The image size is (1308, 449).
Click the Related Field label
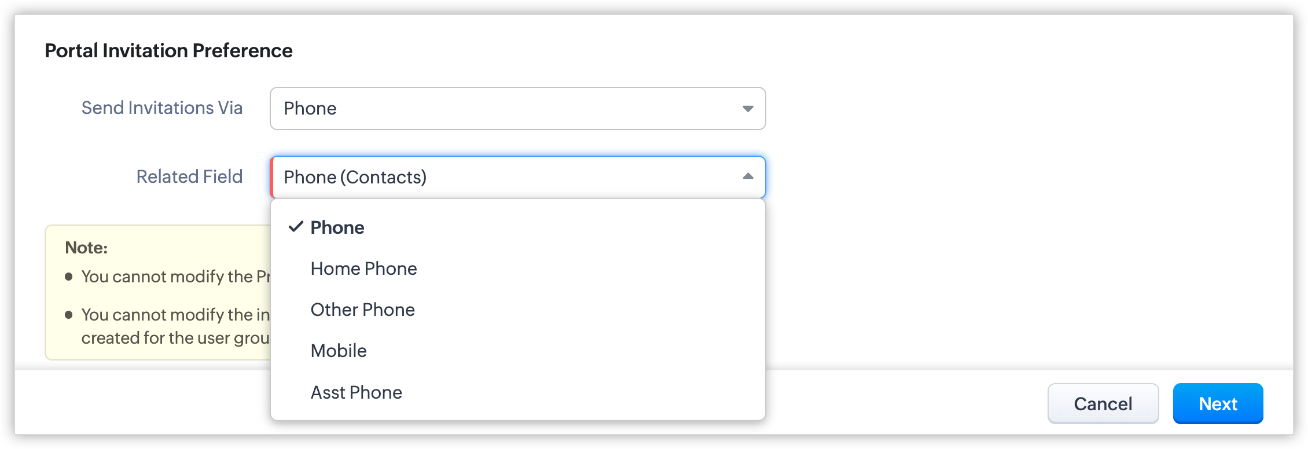coord(189,176)
